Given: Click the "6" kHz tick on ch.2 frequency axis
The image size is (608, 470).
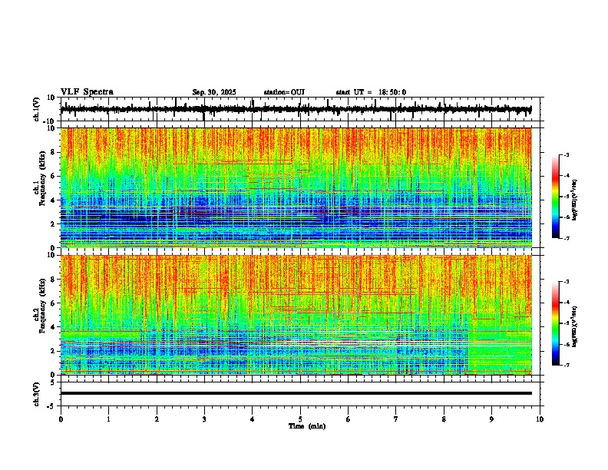Looking at the screenshot, I should [x=54, y=303].
